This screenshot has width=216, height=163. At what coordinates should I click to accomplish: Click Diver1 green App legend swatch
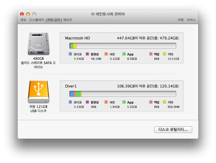pyautogui.click(x=124, y=102)
